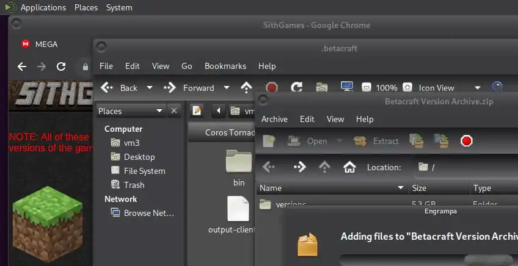Sort archive list by Type column
Screen dimensions: 518x266
coord(494,188)
